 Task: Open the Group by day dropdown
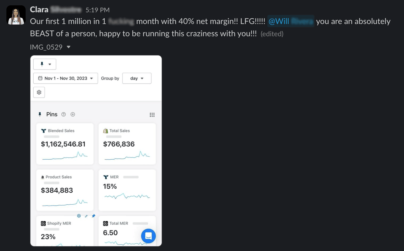coord(137,78)
